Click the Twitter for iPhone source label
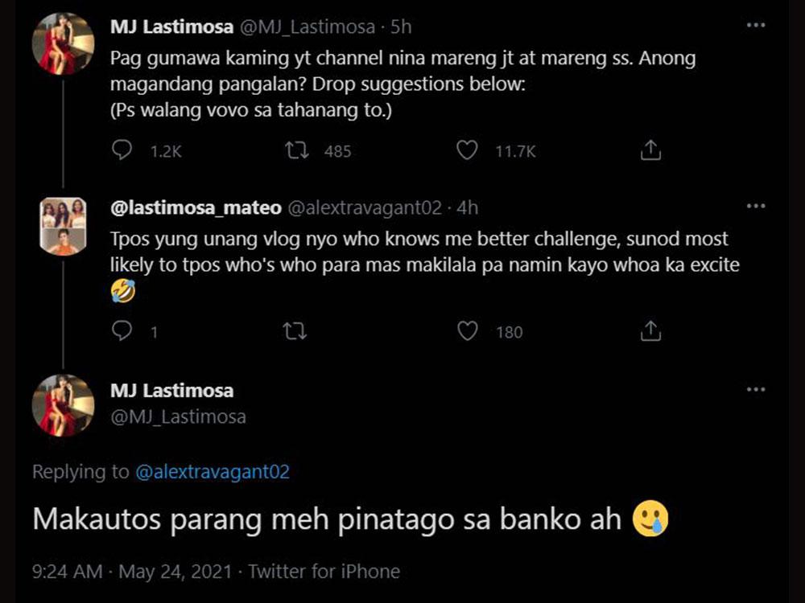The height and width of the screenshot is (603, 805). click(324, 572)
